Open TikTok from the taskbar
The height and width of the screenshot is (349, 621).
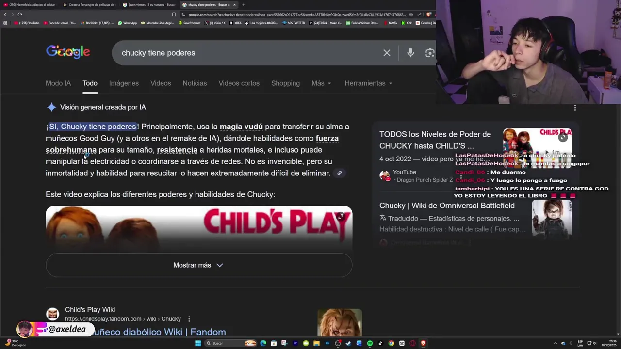click(x=380, y=343)
